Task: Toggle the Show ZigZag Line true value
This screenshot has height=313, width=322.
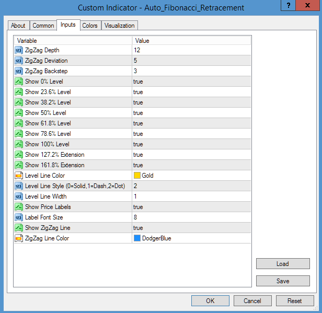Action: click(138, 228)
